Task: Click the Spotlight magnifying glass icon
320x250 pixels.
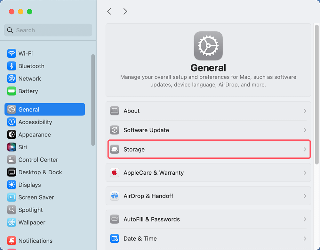Action: pos(11,210)
